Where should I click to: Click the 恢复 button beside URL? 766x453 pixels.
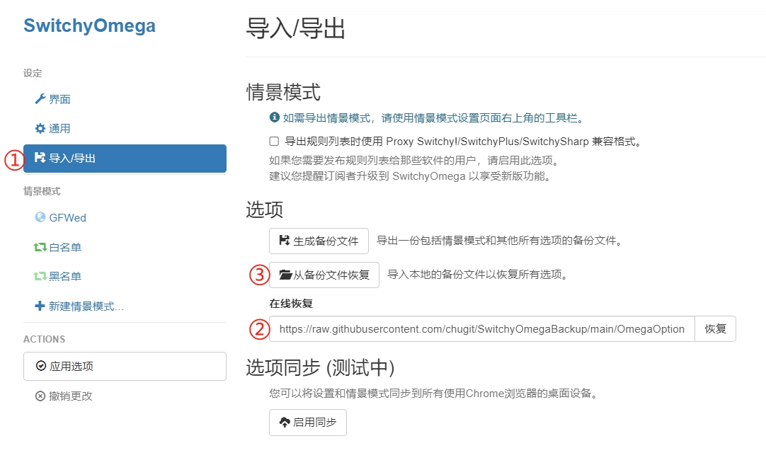pos(715,329)
